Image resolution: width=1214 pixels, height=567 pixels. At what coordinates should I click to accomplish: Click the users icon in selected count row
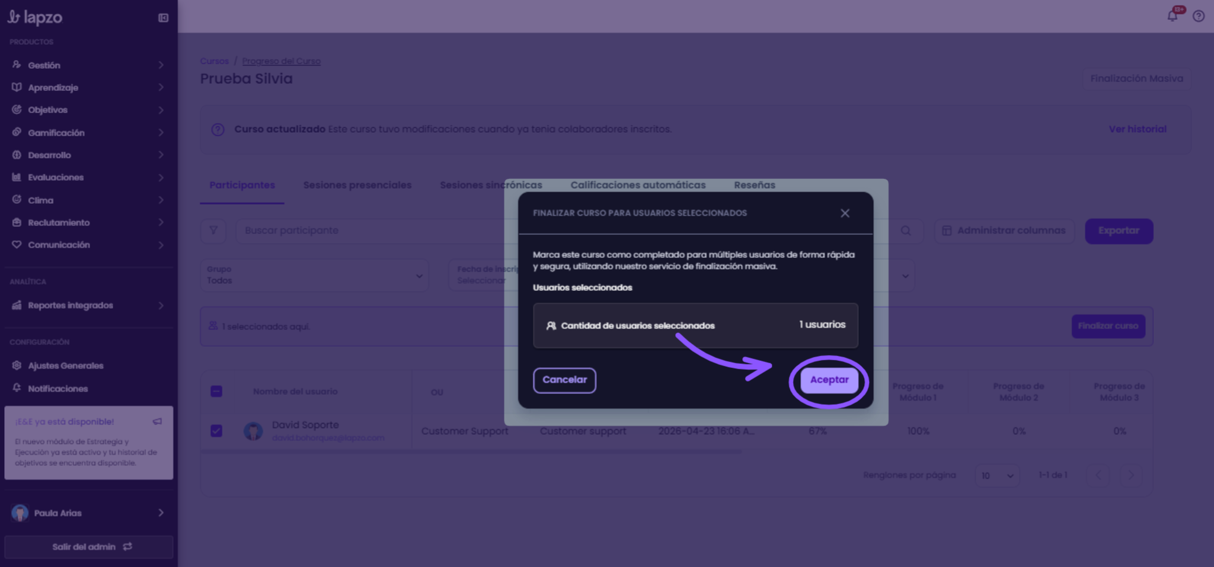click(x=551, y=325)
